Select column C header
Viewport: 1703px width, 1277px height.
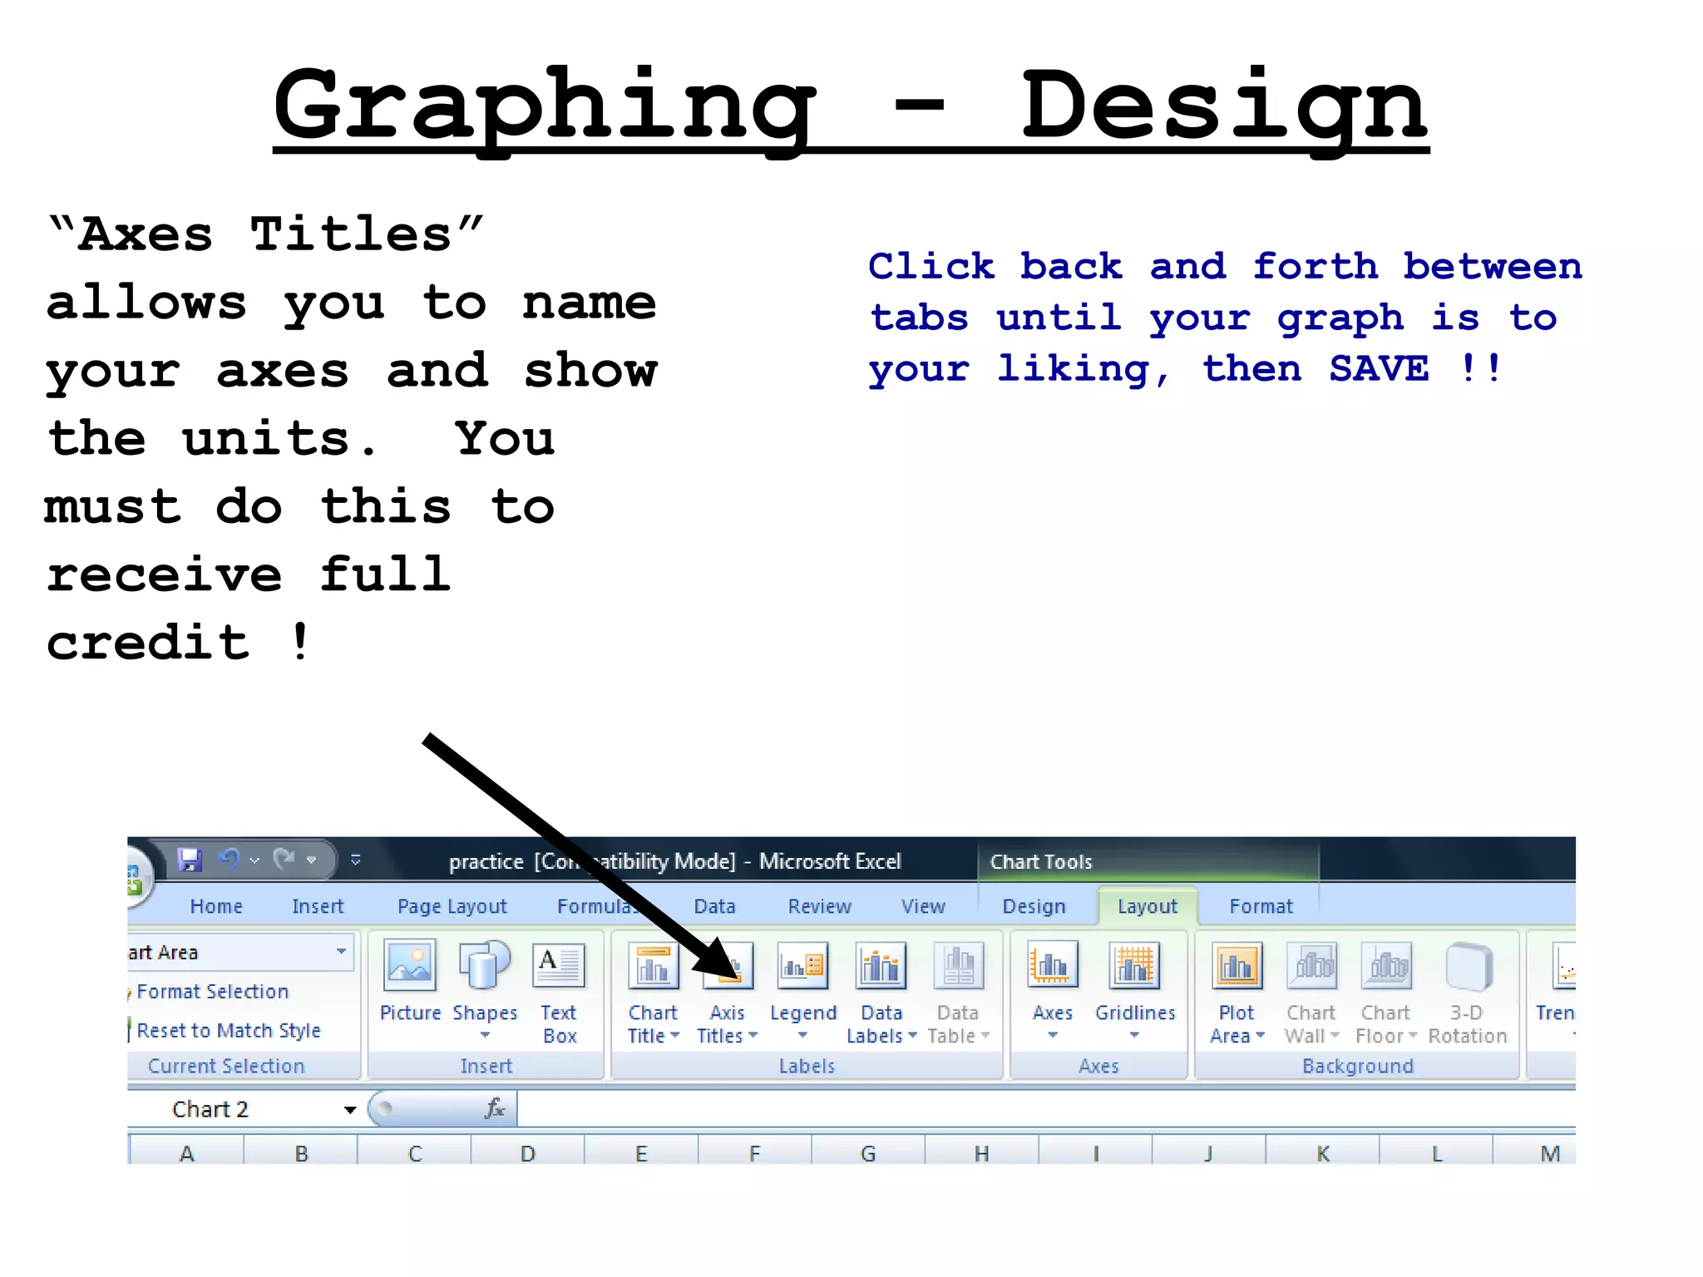[415, 1153]
